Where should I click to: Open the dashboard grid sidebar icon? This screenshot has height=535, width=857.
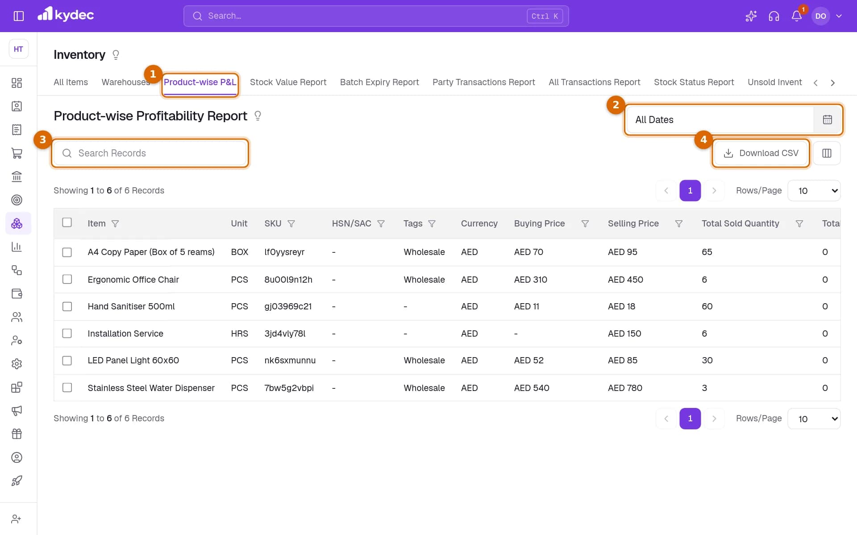(17, 83)
